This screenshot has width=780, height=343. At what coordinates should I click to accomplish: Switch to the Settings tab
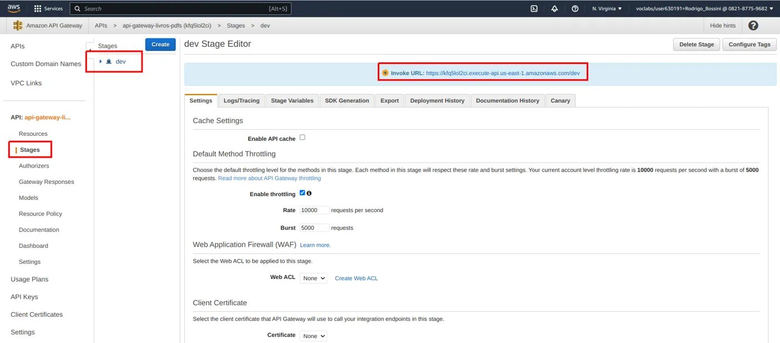coord(201,101)
